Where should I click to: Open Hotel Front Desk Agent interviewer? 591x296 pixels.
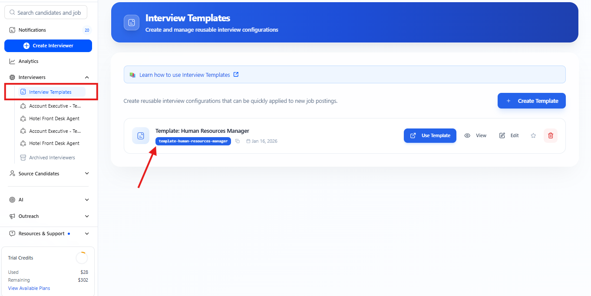[x=54, y=118]
